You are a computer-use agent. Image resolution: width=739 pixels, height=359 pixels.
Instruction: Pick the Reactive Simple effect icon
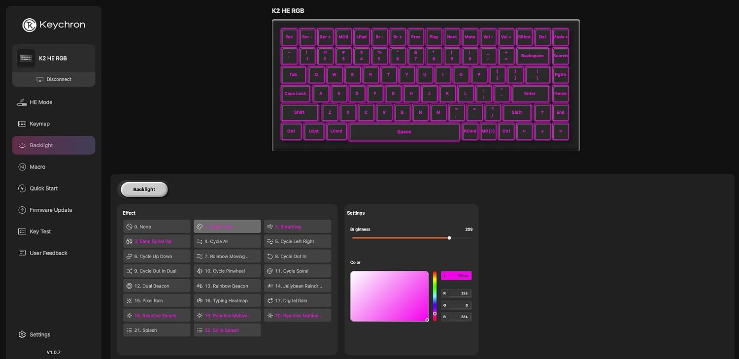click(x=129, y=315)
